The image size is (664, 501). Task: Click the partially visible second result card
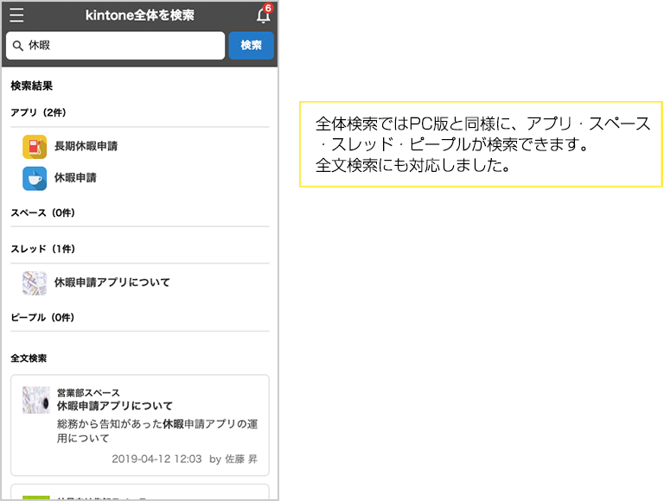click(x=140, y=493)
